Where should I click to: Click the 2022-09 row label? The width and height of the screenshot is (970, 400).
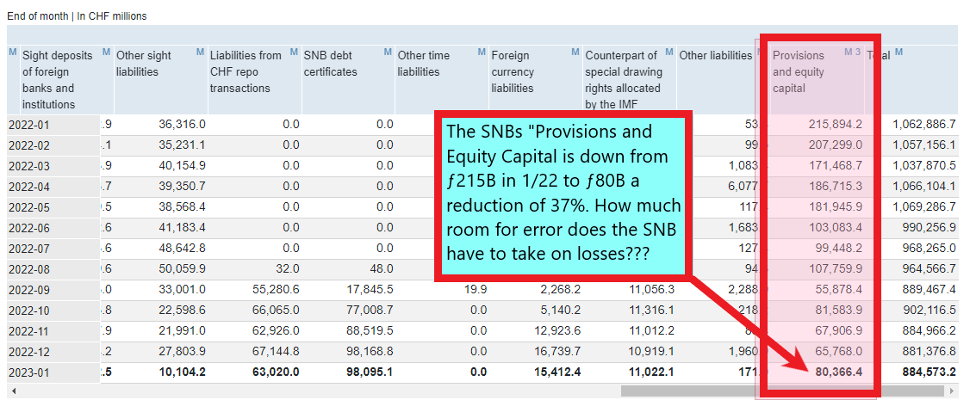tap(28, 290)
